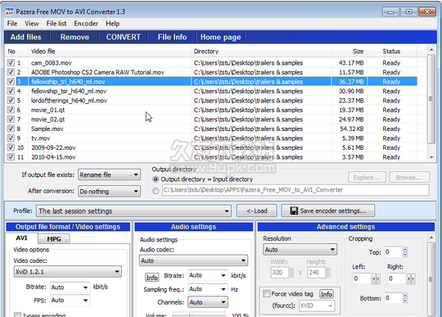This screenshot has width=442, height=317.
Task: Select Output directory = Input directory radio
Action: click(156, 179)
